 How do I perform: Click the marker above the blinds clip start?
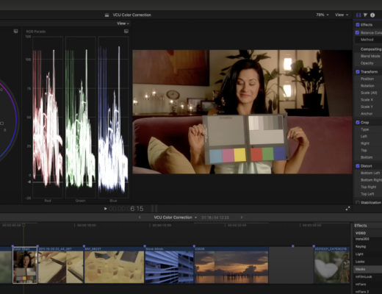click(x=145, y=245)
